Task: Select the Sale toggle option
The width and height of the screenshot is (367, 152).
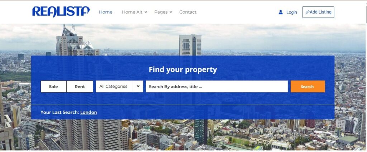Action: [53, 87]
